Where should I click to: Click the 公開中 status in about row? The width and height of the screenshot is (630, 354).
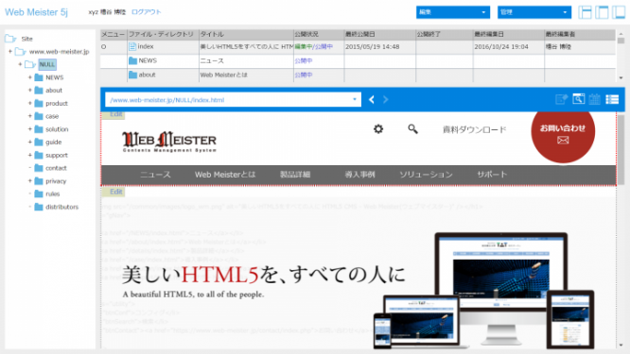[x=304, y=75]
